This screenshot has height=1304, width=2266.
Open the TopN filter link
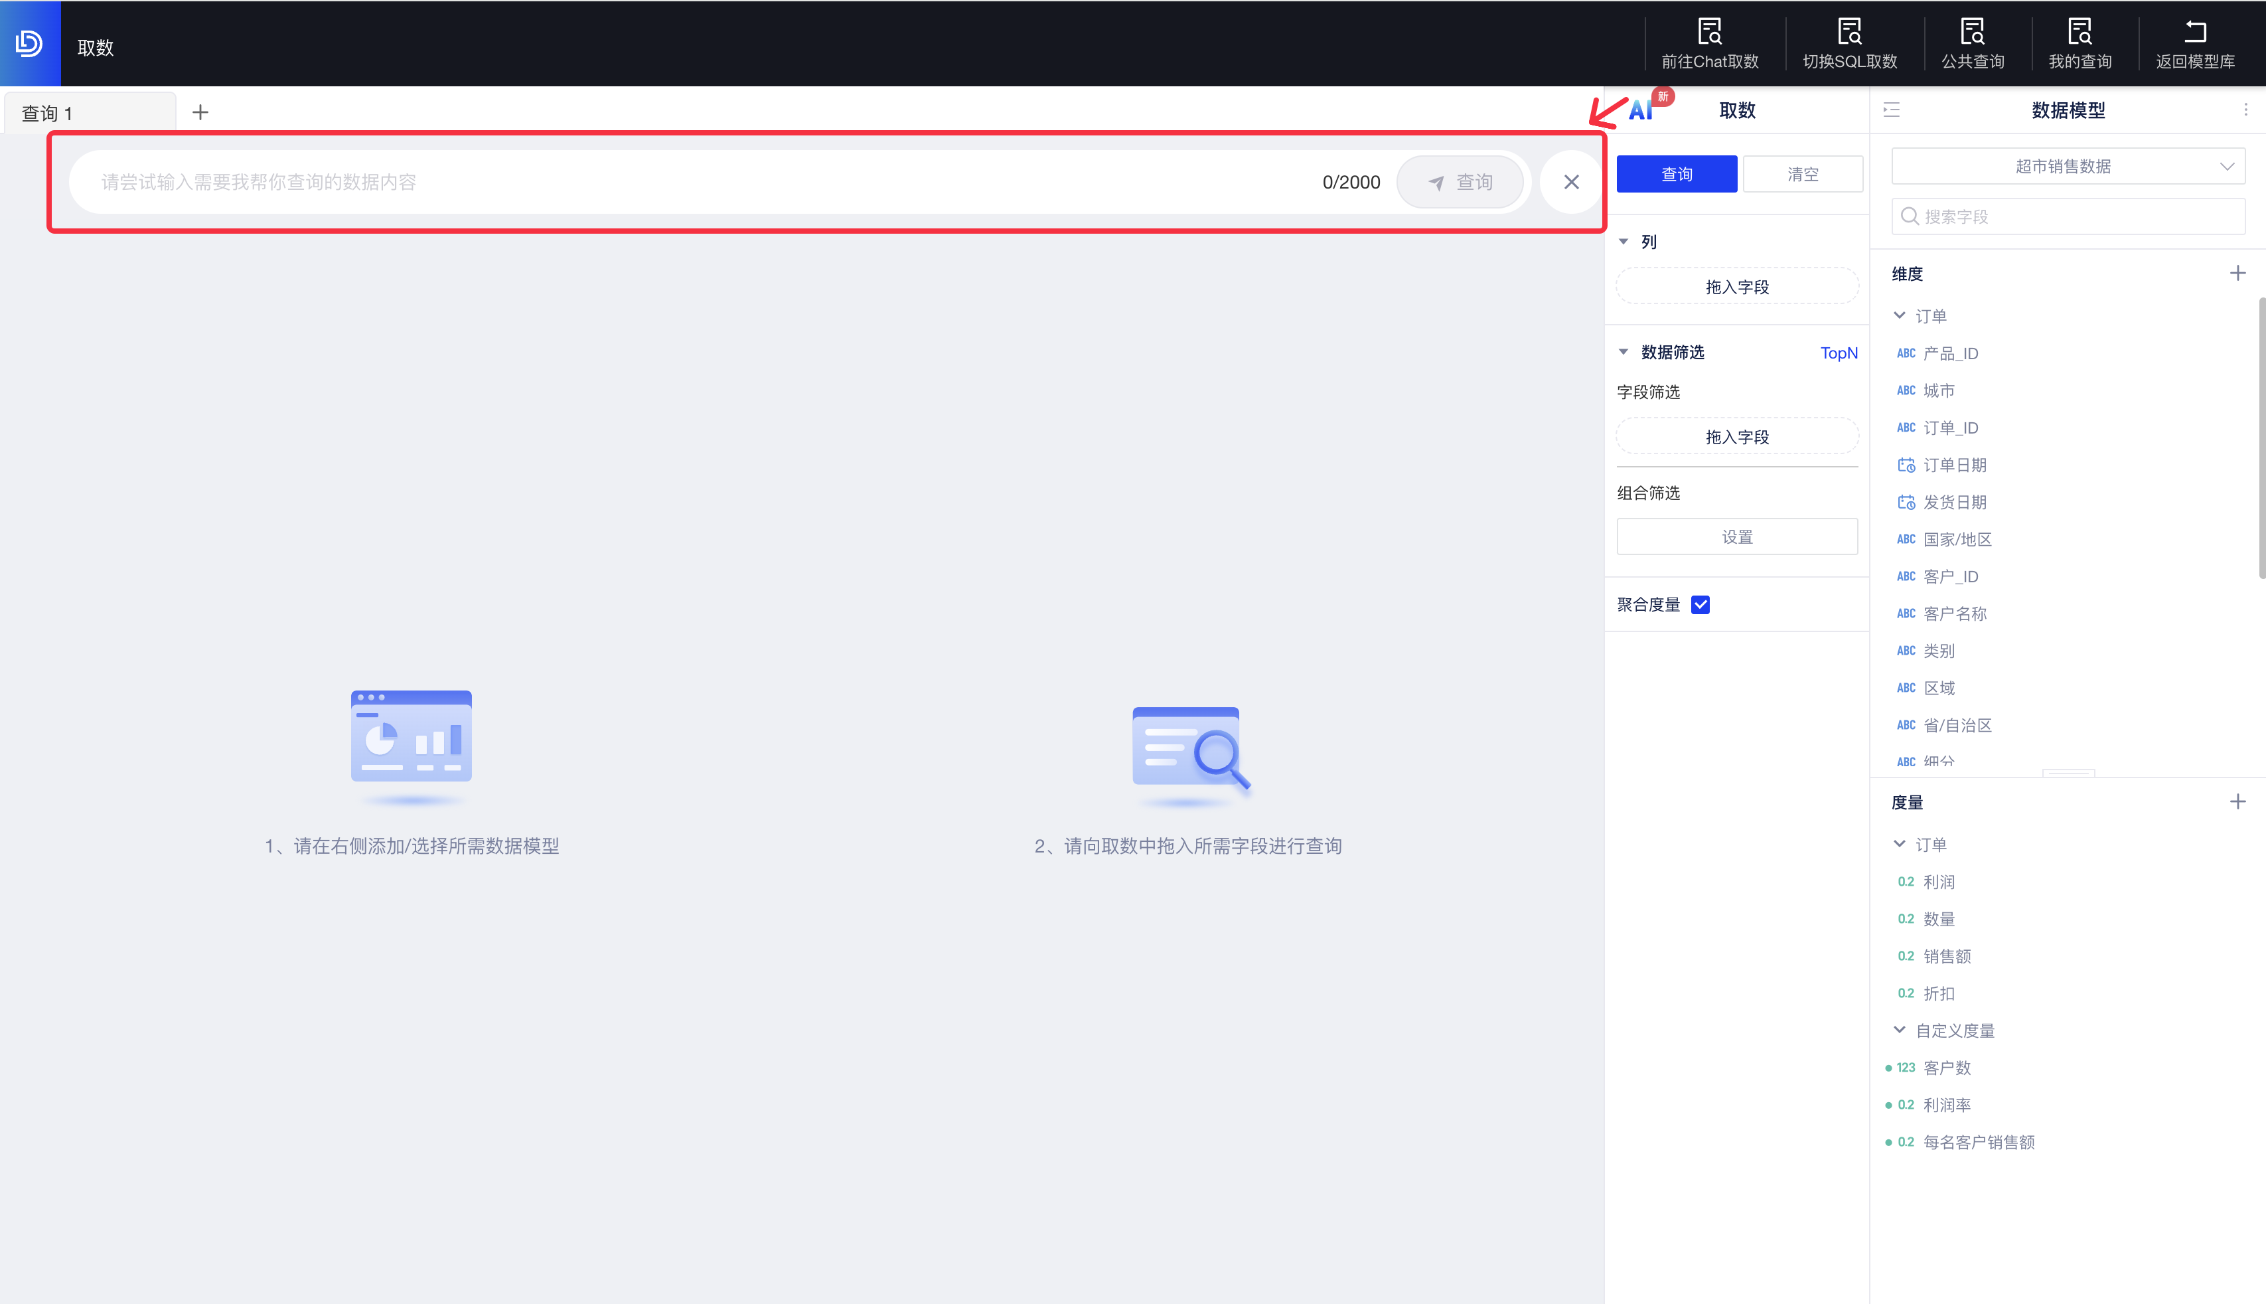(1838, 353)
